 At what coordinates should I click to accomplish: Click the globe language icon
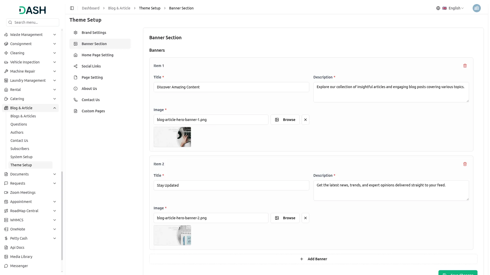click(438, 8)
